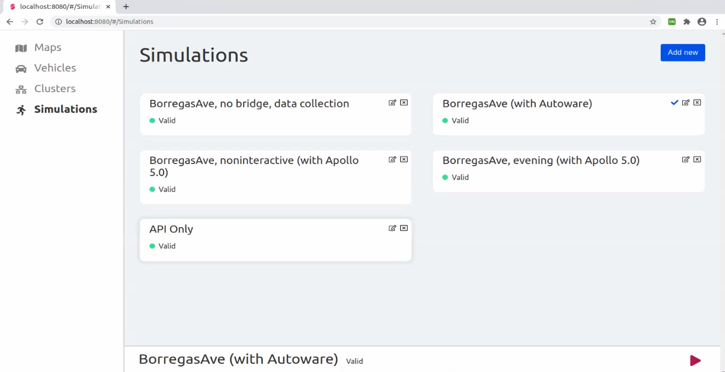Delete the BorregasAve noninteractive Apollo simulation

(404, 160)
